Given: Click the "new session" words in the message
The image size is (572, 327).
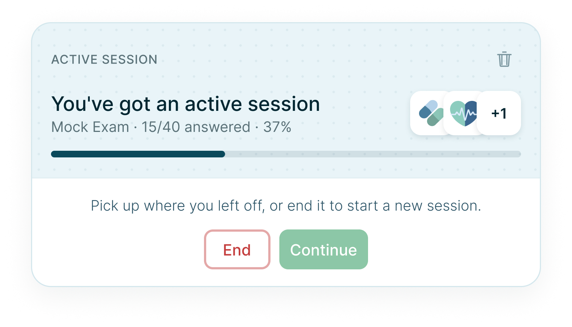Looking at the screenshot, I should pos(437,206).
